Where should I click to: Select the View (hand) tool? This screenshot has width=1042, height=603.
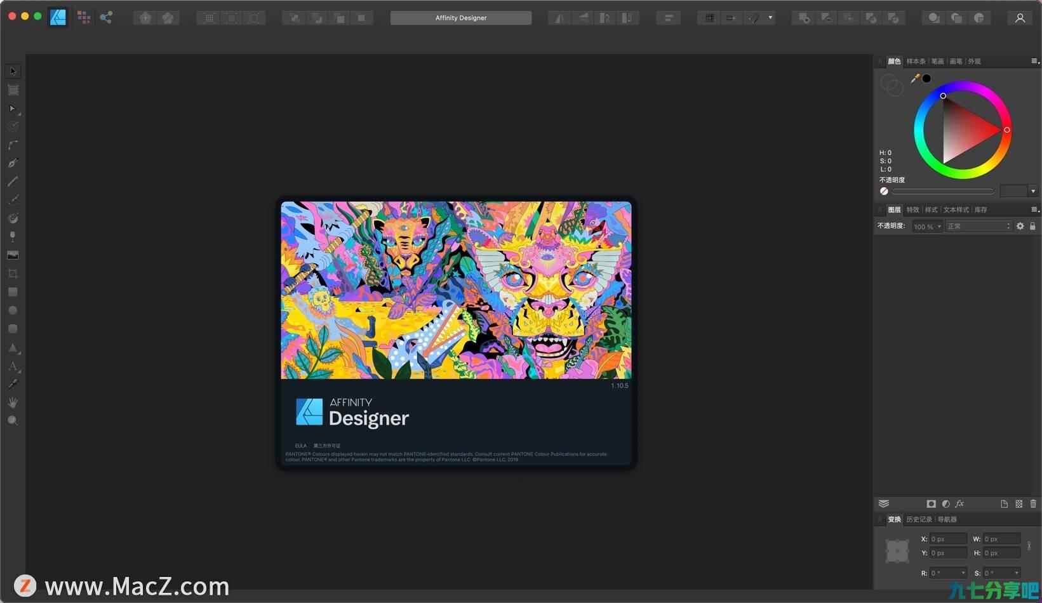click(13, 402)
